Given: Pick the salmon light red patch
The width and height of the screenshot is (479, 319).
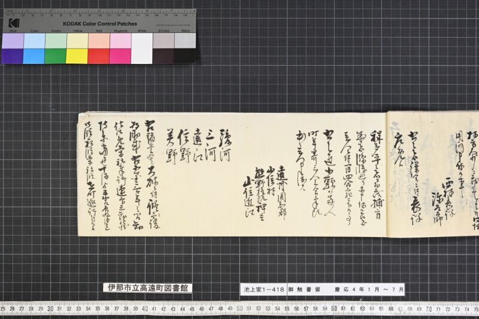Looking at the screenshot, I should coord(99,41).
